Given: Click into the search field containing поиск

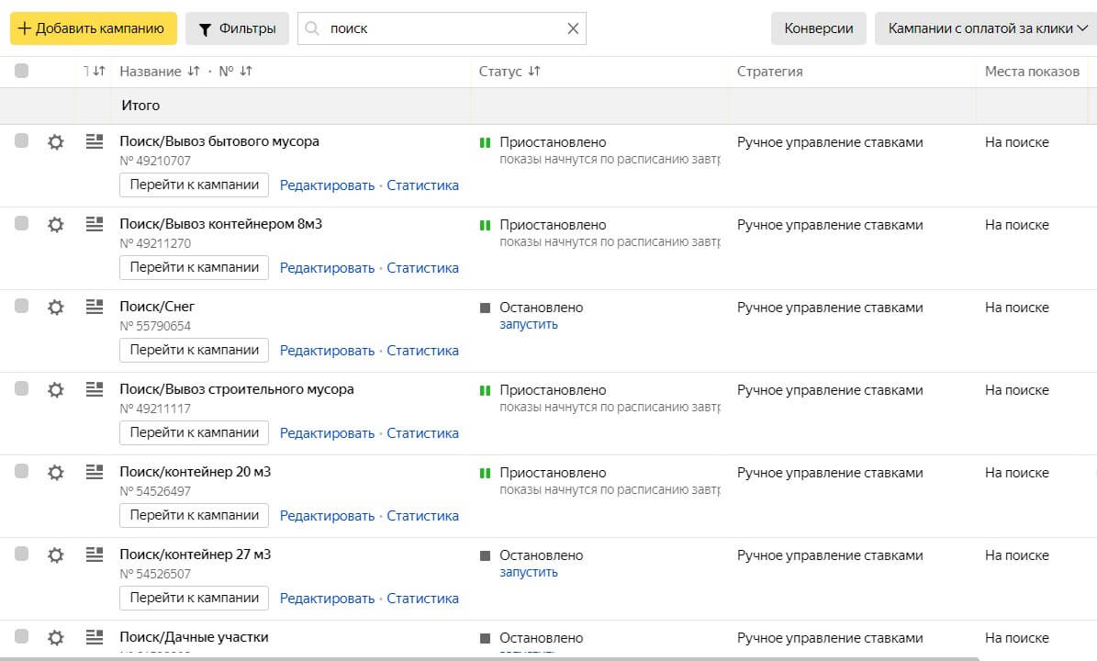Looking at the screenshot, I should pos(442,28).
